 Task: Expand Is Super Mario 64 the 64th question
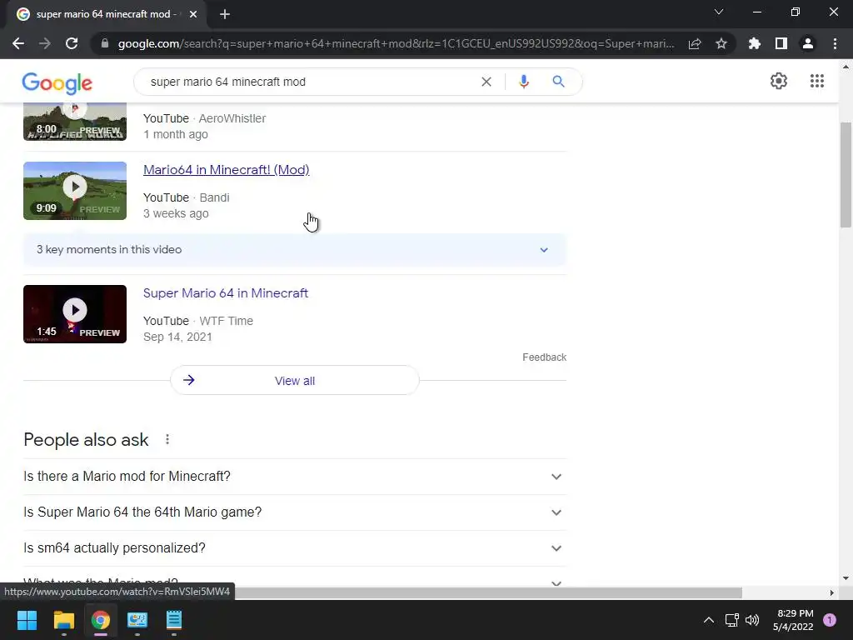[x=295, y=512]
